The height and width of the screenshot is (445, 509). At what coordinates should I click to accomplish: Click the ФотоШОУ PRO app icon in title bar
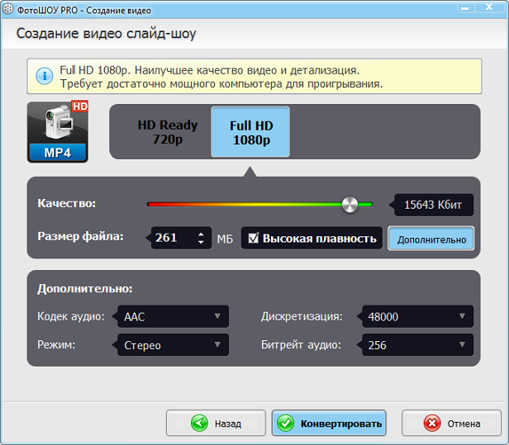click(7, 9)
